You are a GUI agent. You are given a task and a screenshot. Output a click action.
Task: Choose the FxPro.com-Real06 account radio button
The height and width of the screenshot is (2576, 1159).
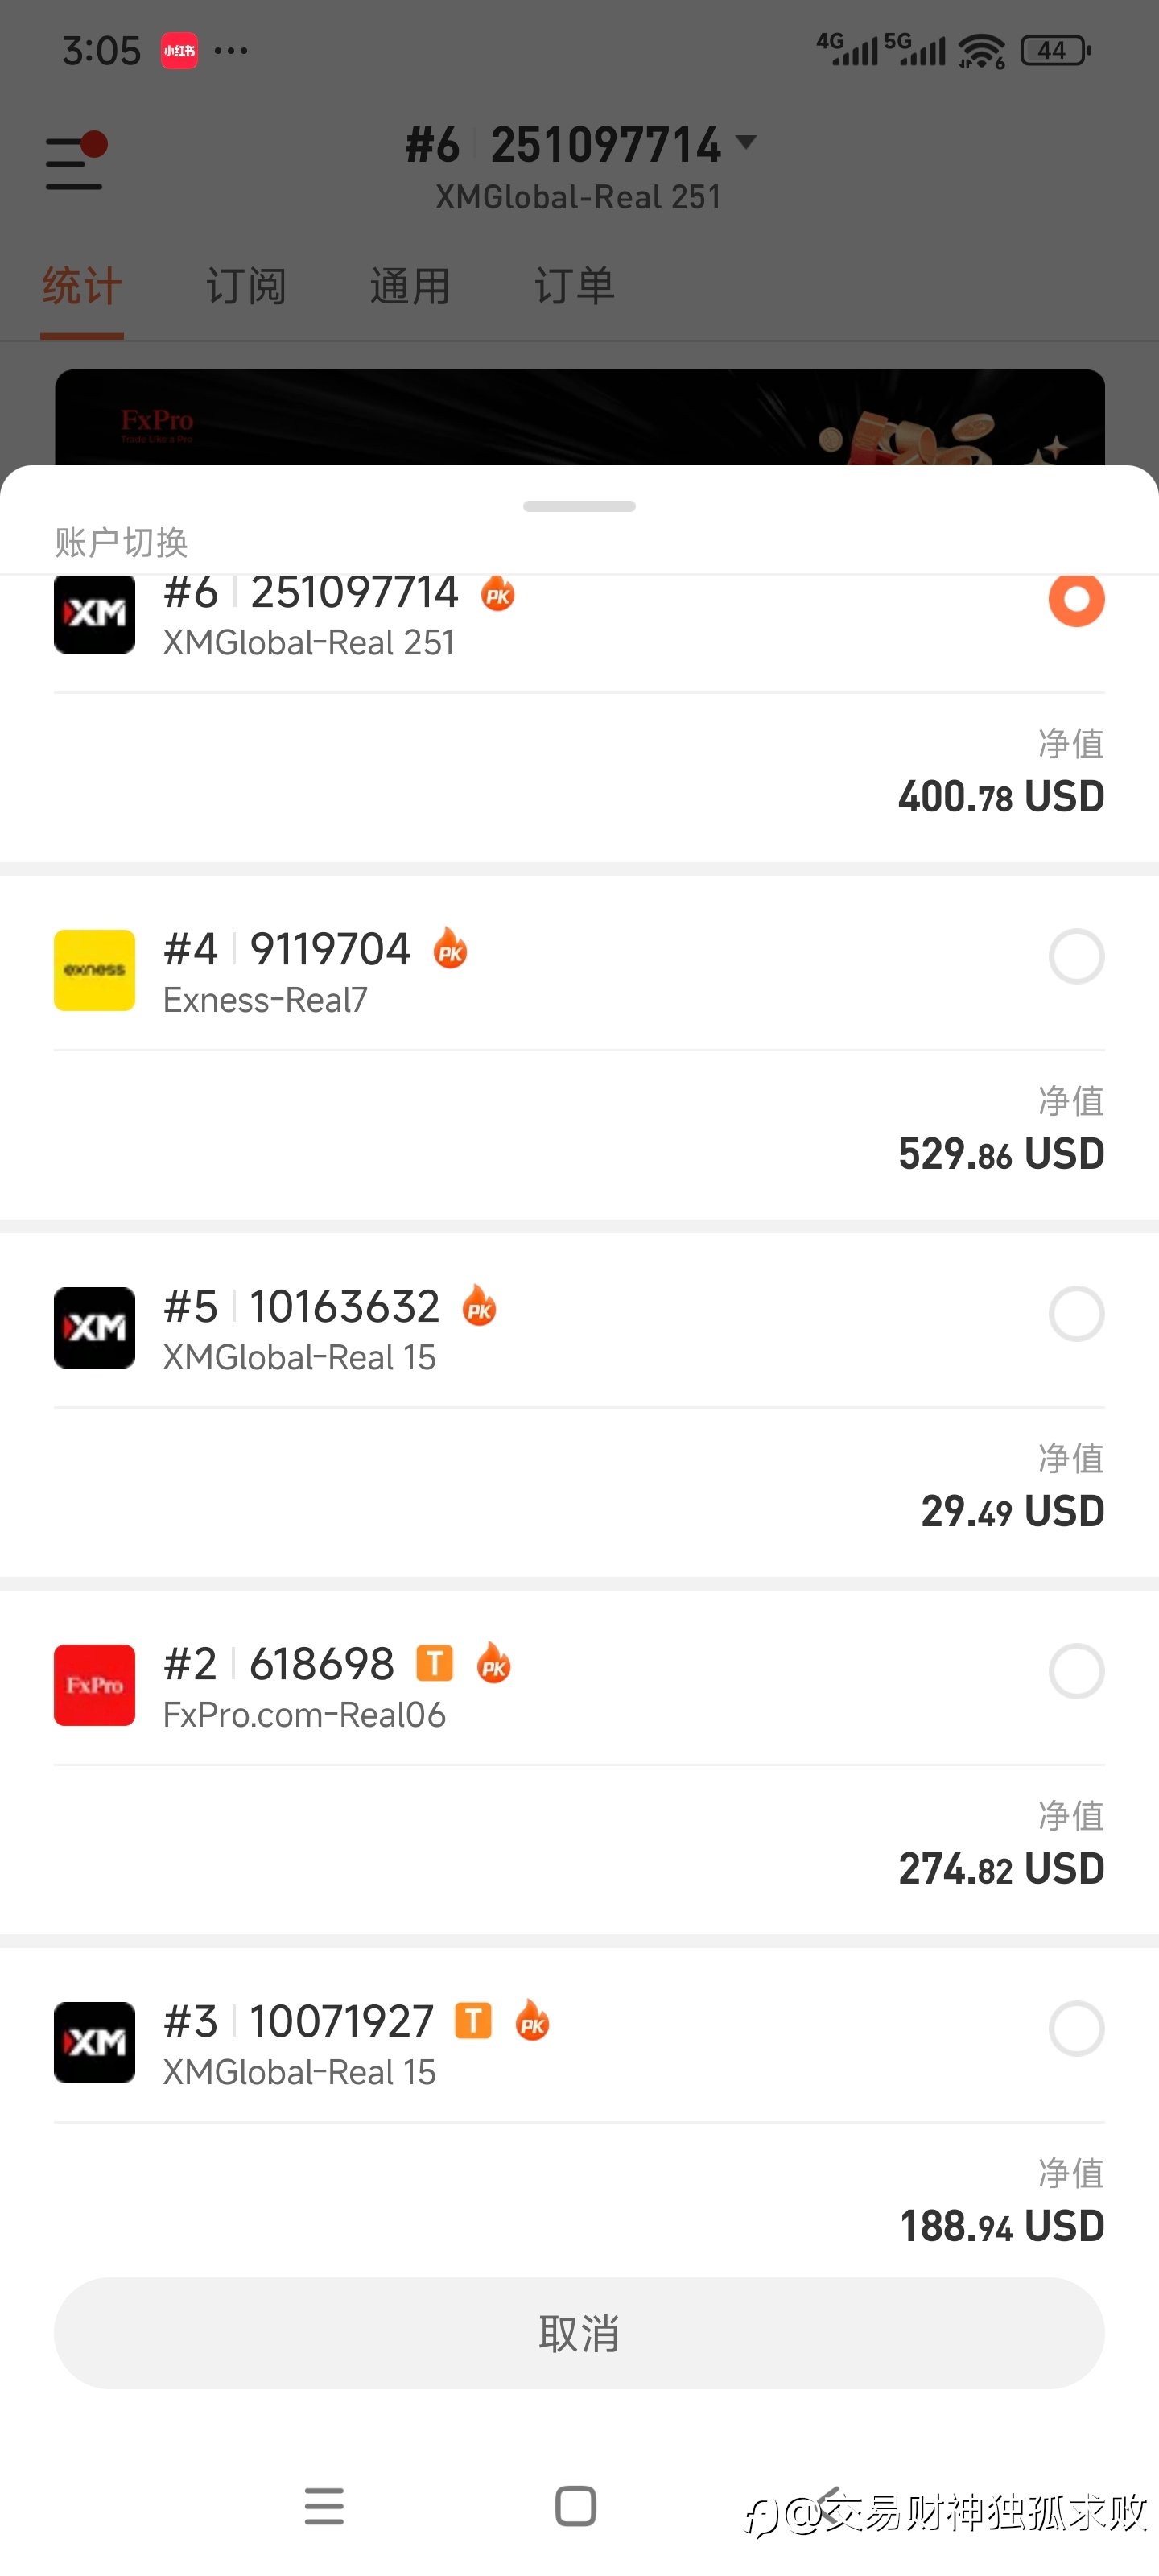(x=1076, y=1671)
